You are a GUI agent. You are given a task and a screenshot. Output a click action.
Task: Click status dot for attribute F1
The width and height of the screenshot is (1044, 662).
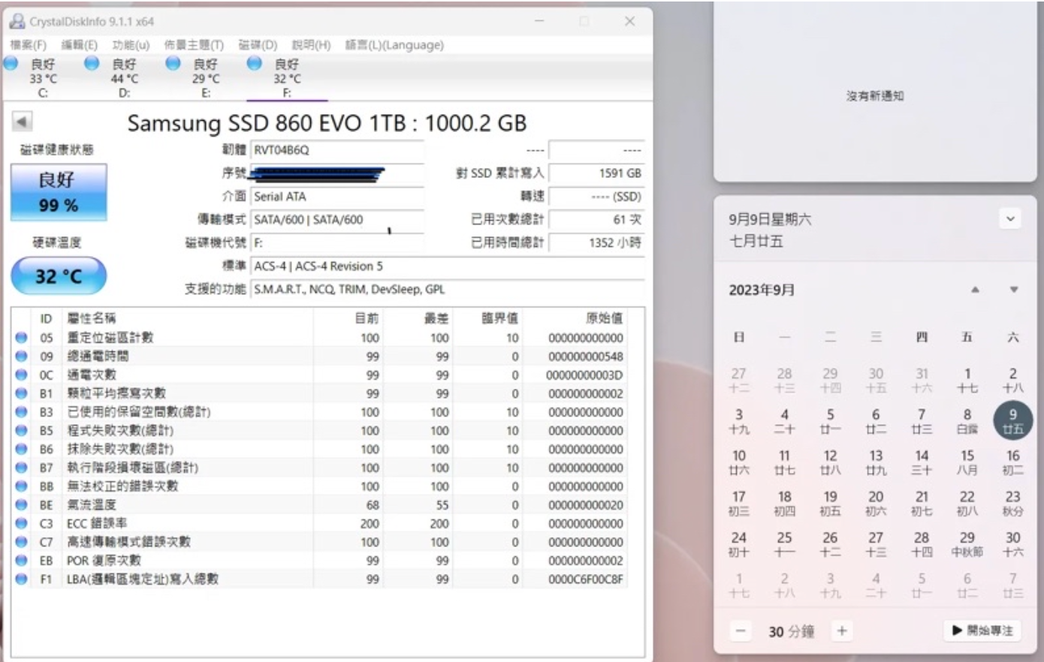click(x=21, y=579)
